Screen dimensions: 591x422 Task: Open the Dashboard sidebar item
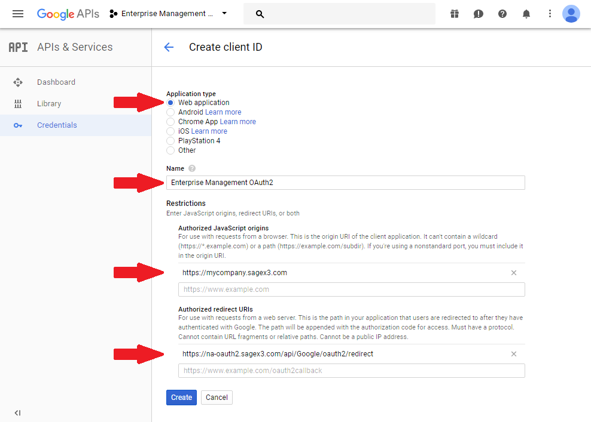[56, 82]
